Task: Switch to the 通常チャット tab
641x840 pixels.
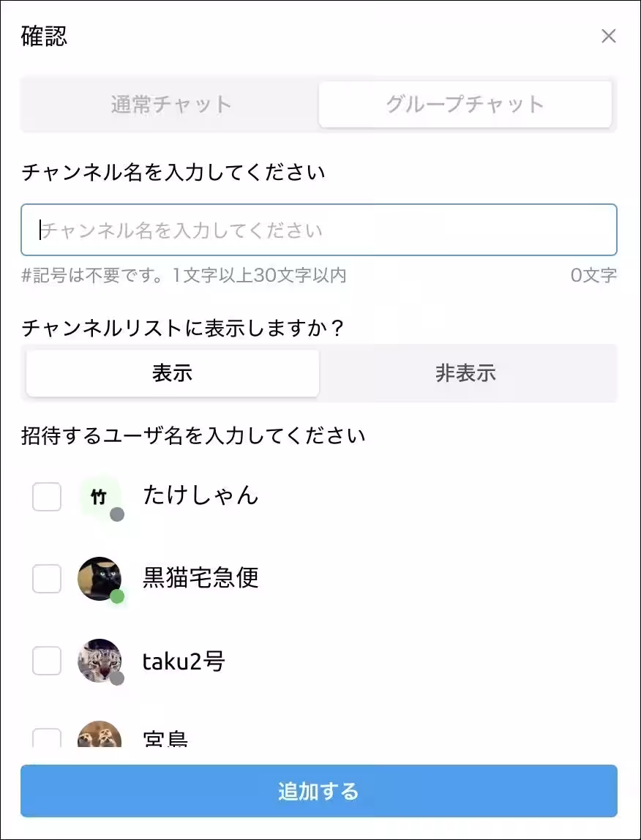Action: tap(170, 104)
